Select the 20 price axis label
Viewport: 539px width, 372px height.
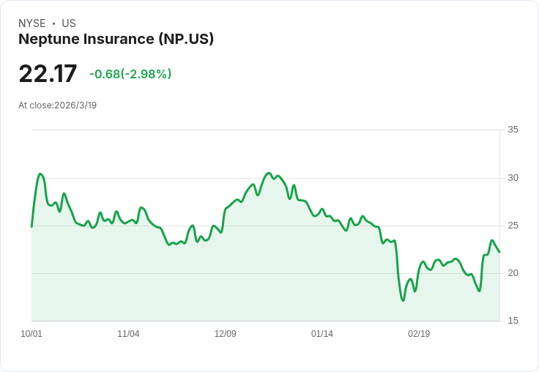pyautogui.click(x=513, y=273)
